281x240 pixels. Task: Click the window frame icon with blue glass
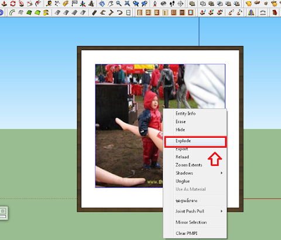[x=190, y=13]
